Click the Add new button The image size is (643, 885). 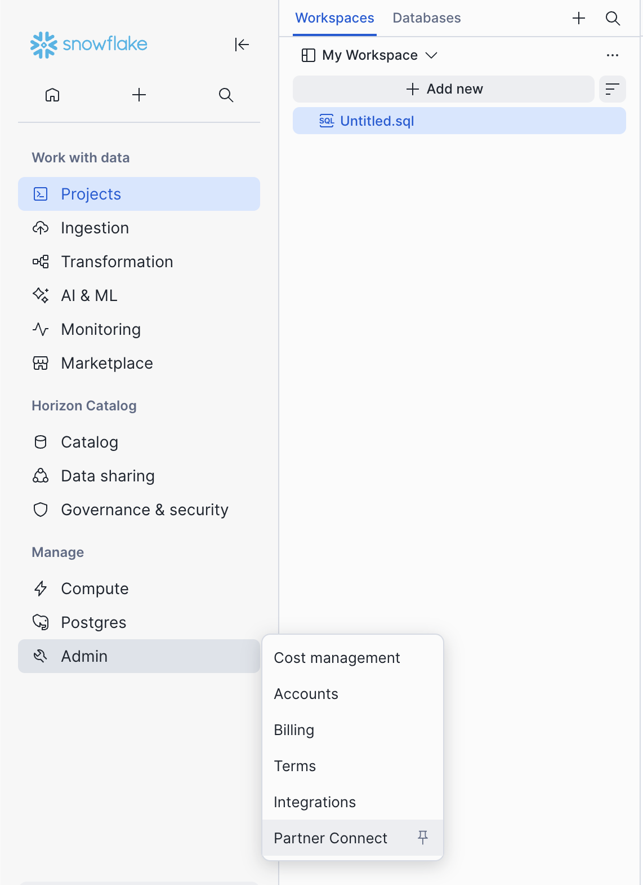[444, 89]
